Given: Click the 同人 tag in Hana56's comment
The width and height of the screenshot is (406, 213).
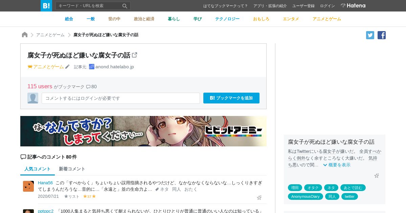Looking at the screenshot, I should click(177, 189).
